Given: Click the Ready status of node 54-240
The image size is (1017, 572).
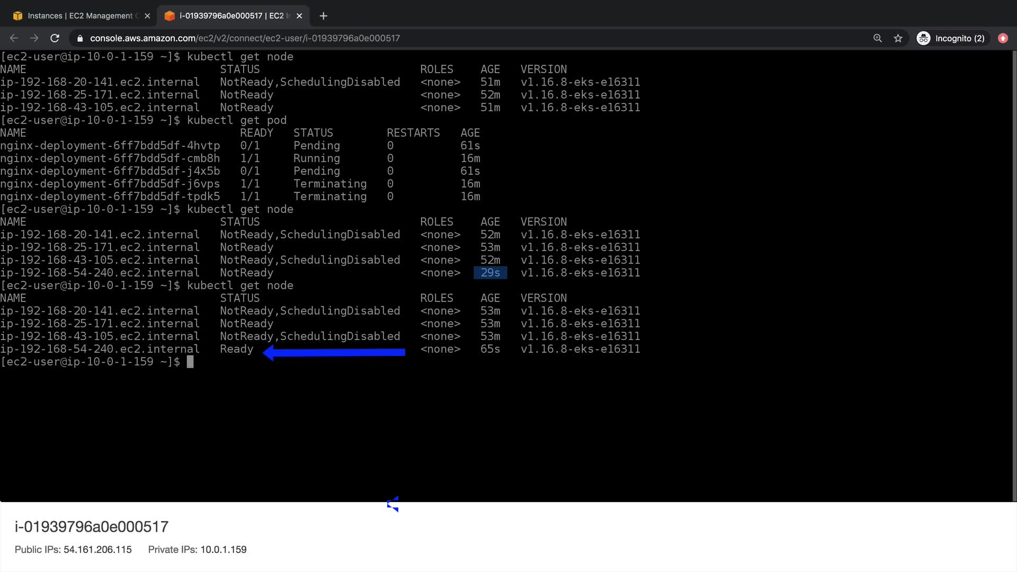Looking at the screenshot, I should (x=237, y=349).
